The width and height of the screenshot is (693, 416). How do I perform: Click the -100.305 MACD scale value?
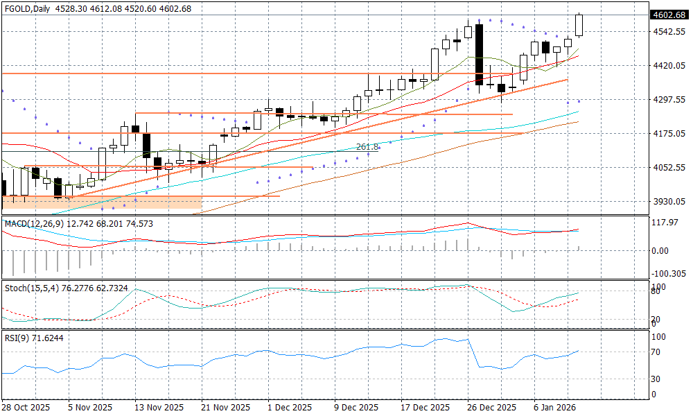coord(667,274)
